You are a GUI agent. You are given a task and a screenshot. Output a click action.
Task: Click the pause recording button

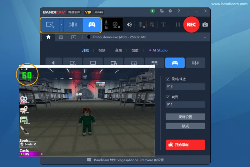point(177,25)
